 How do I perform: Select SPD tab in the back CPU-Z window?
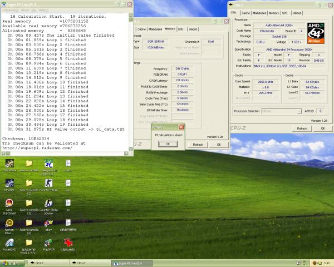click(180, 29)
